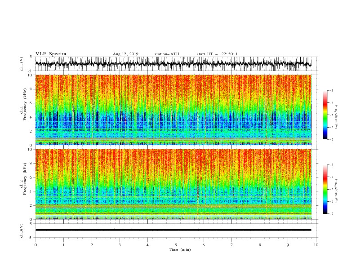The height and width of the screenshot is (275, 356).
Task: Click the "-3" label on ch.1 color bar
Action: [x=332, y=90]
